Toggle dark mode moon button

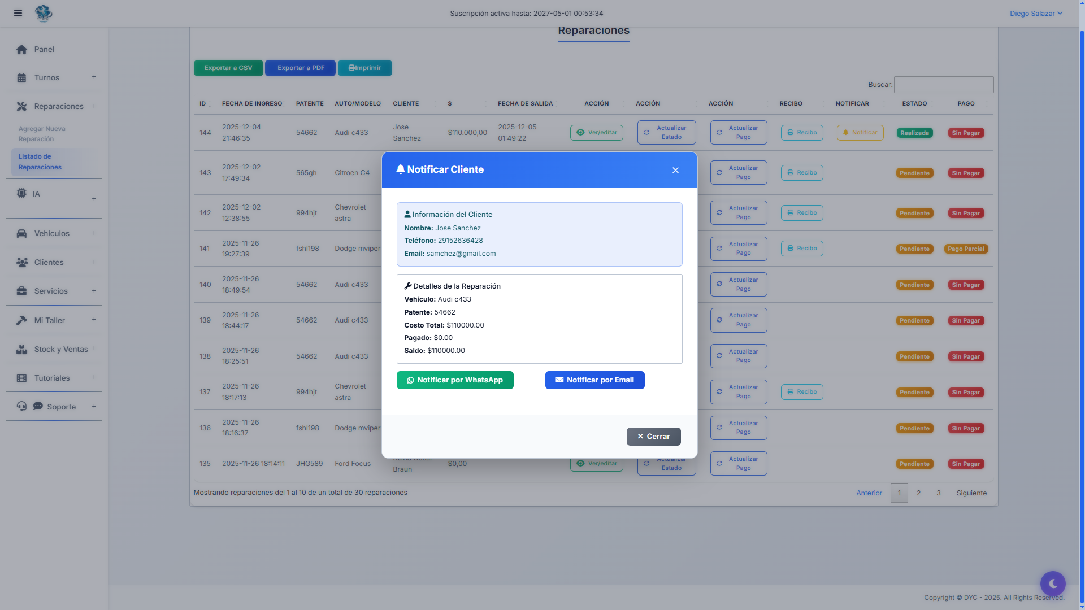[x=1052, y=583]
